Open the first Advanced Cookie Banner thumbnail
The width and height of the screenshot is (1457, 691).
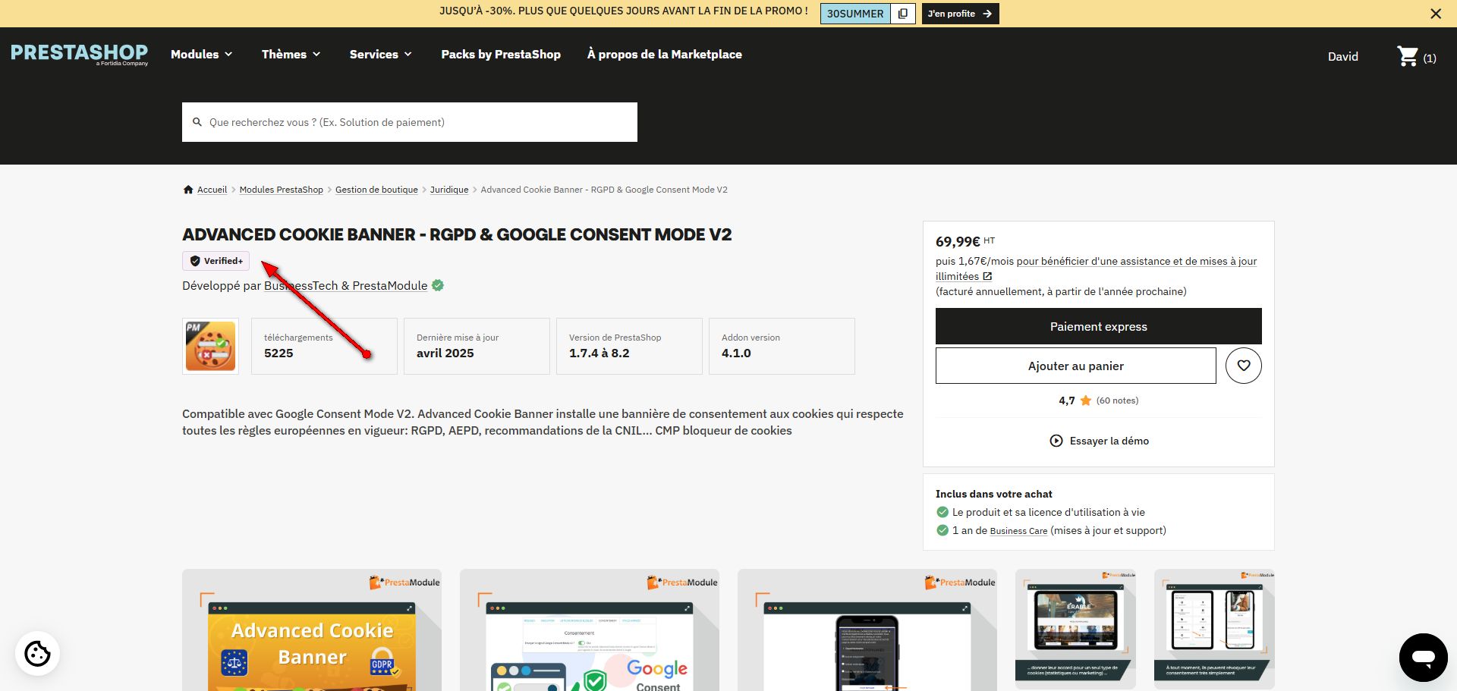[312, 630]
